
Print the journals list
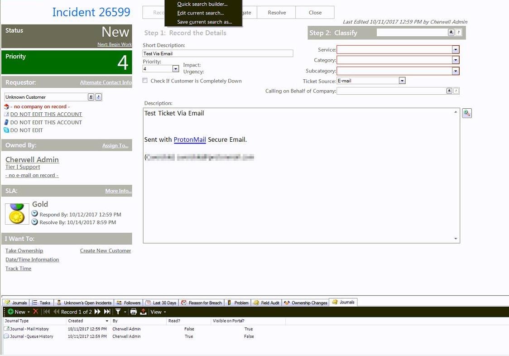click(x=134, y=312)
